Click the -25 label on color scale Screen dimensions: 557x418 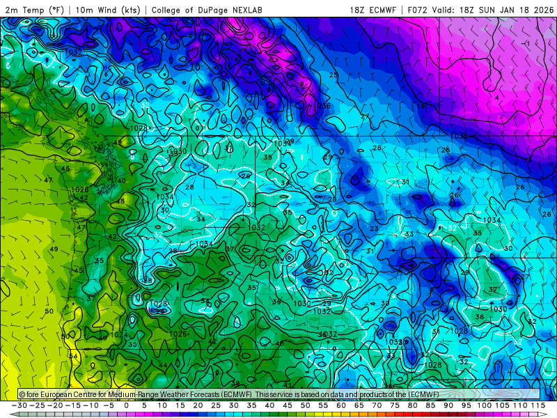pos(37,405)
